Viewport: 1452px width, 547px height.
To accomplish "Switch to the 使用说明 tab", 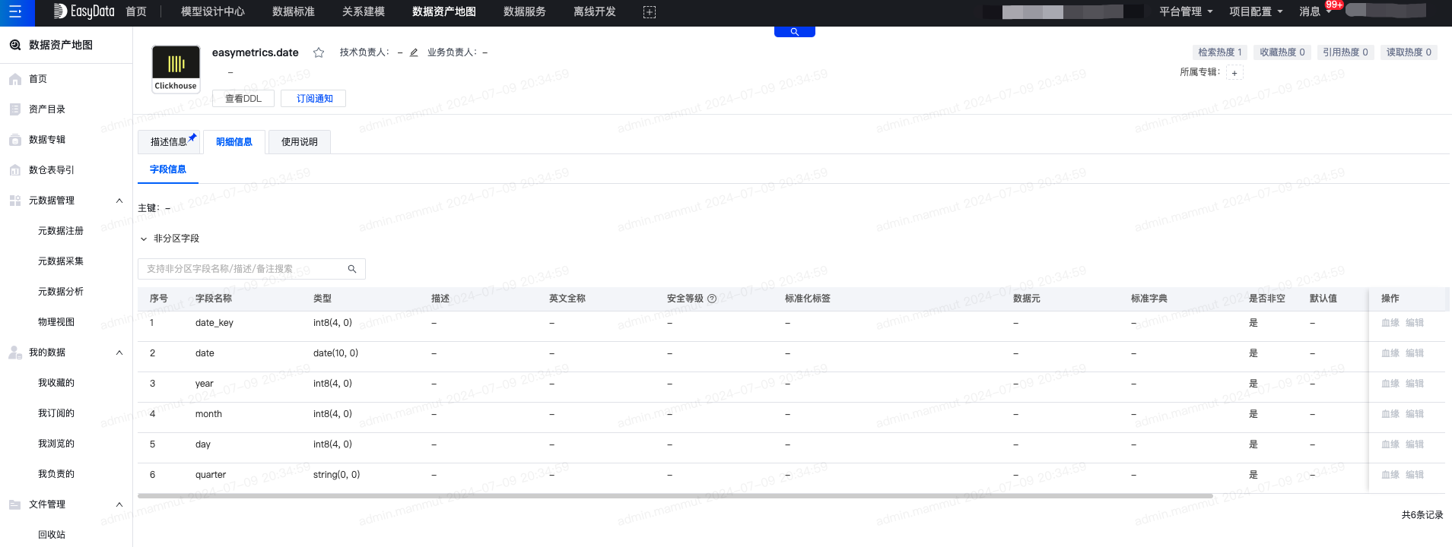I will (x=300, y=142).
